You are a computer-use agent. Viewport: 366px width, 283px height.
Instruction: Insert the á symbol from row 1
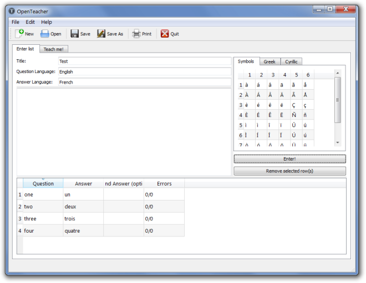coord(261,85)
